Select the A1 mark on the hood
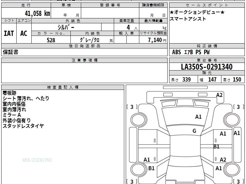Image resolution: width=246 pixels, height=184 pixels. 198,117
